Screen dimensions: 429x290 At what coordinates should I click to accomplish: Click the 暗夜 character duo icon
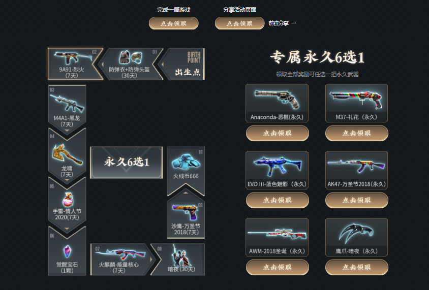point(180,255)
